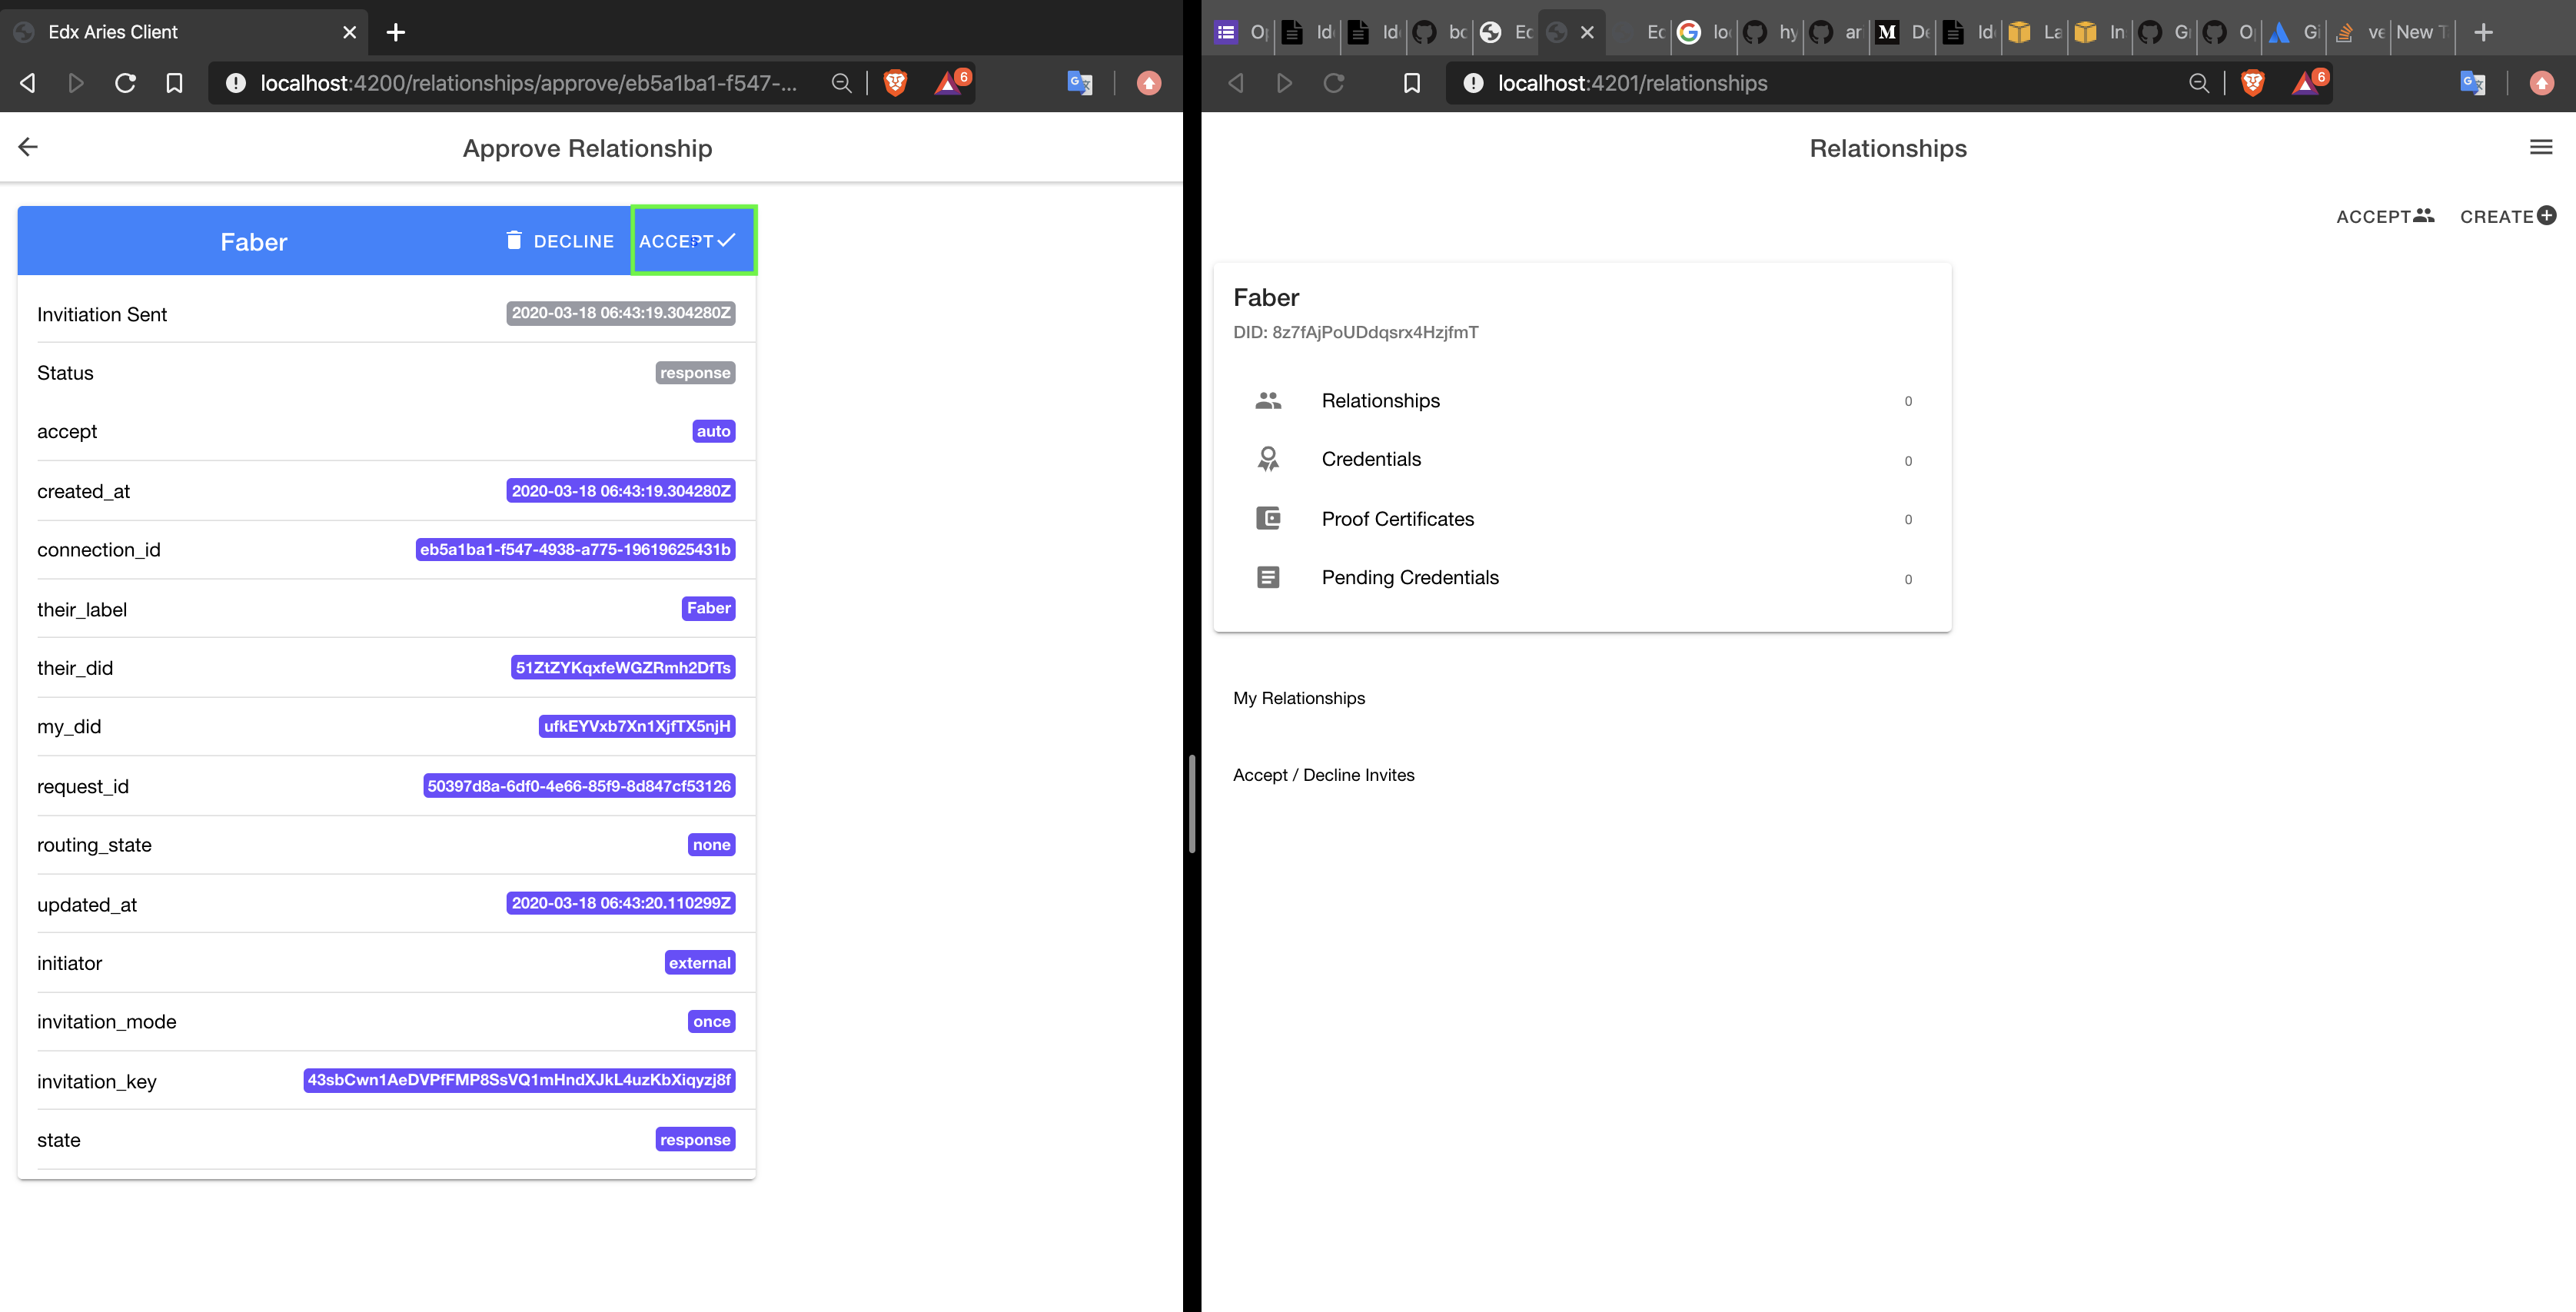The height and width of the screenshot is (1312, 2576).
Task: Reload the left browser page
Action: tap(125, 83)
